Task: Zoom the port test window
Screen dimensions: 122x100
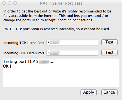Action: (15, 3)
